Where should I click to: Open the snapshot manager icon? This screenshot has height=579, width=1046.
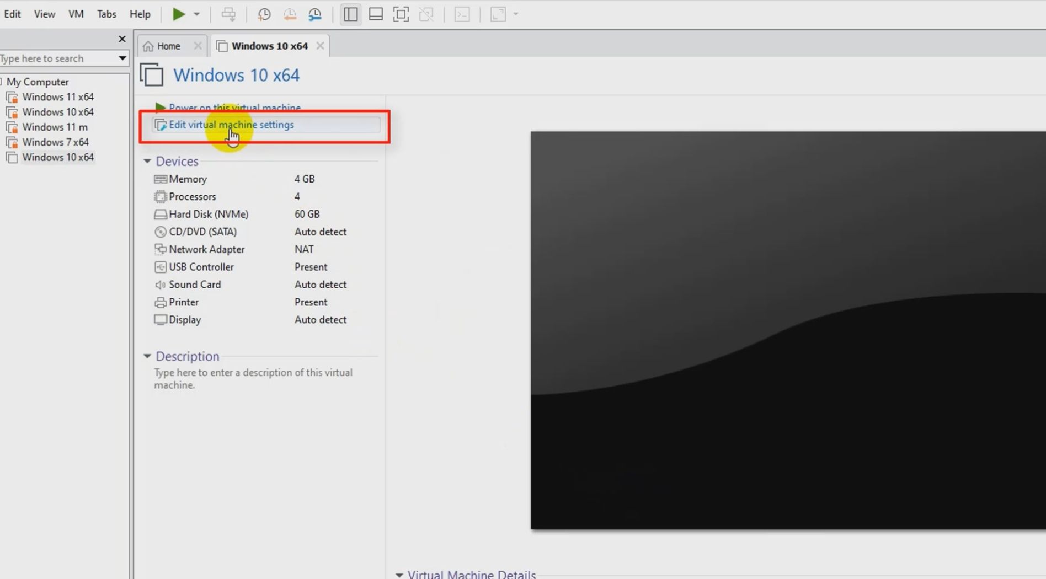coord(315,14)
